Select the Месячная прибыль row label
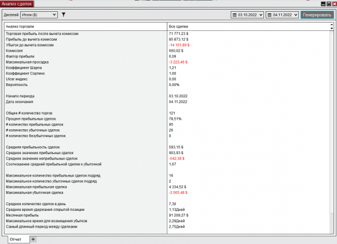337x244 pixels. 22,215
